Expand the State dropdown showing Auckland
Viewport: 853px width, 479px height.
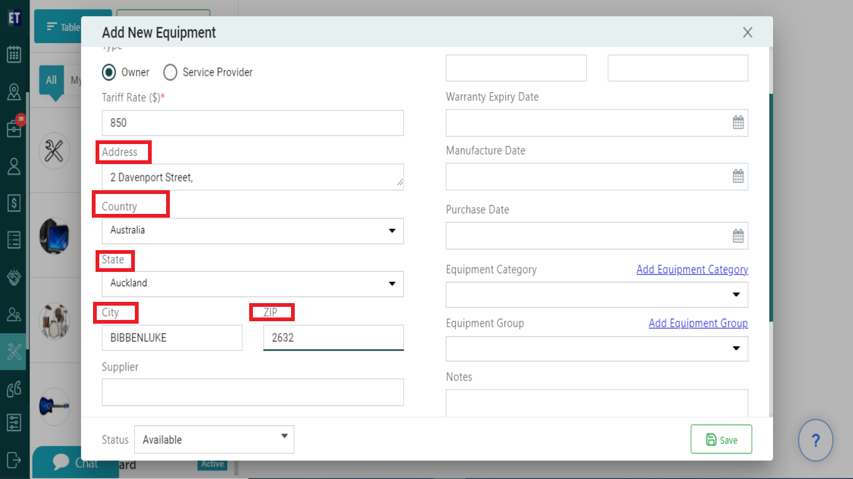tap(253, 284)
